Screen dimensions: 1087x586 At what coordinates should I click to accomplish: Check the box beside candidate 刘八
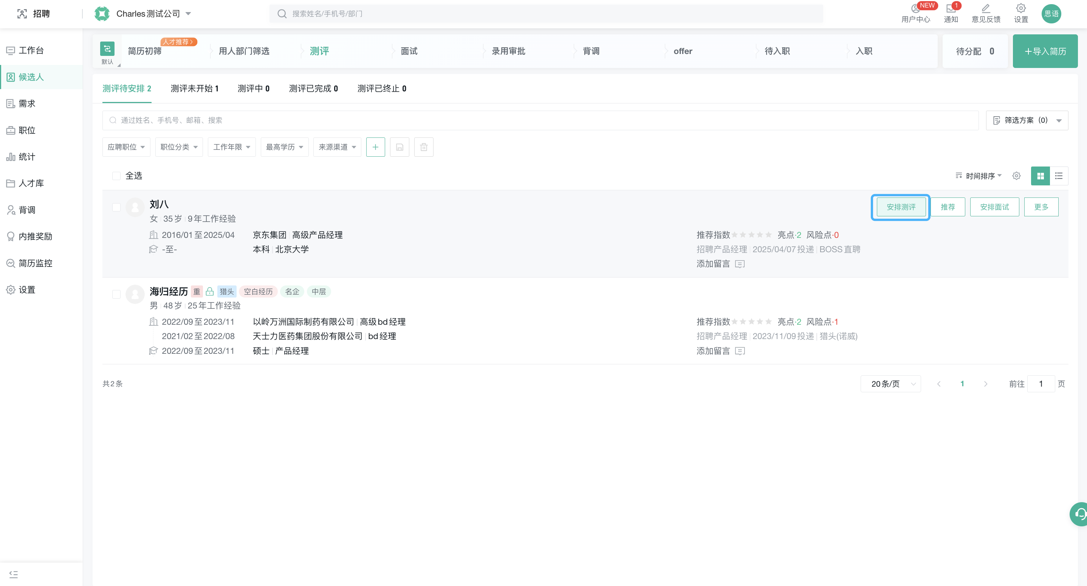(116, 207)
